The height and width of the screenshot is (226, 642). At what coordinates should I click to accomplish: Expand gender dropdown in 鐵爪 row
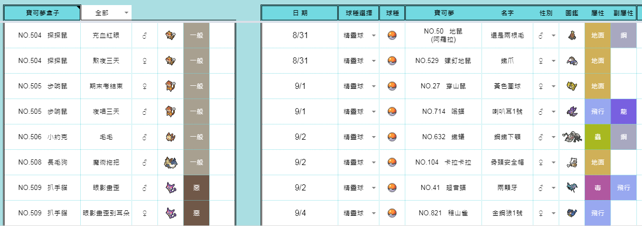pos(545,60)
